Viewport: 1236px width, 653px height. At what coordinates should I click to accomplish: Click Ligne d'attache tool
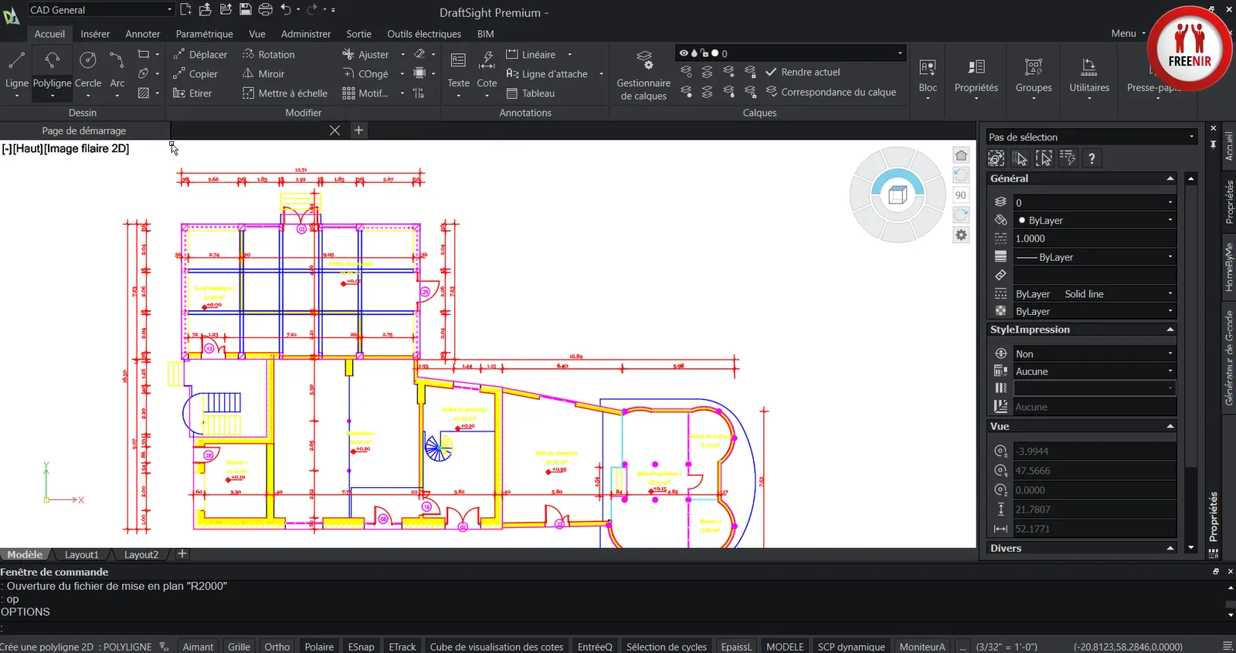pyautogui.click(x=547, y=74)
